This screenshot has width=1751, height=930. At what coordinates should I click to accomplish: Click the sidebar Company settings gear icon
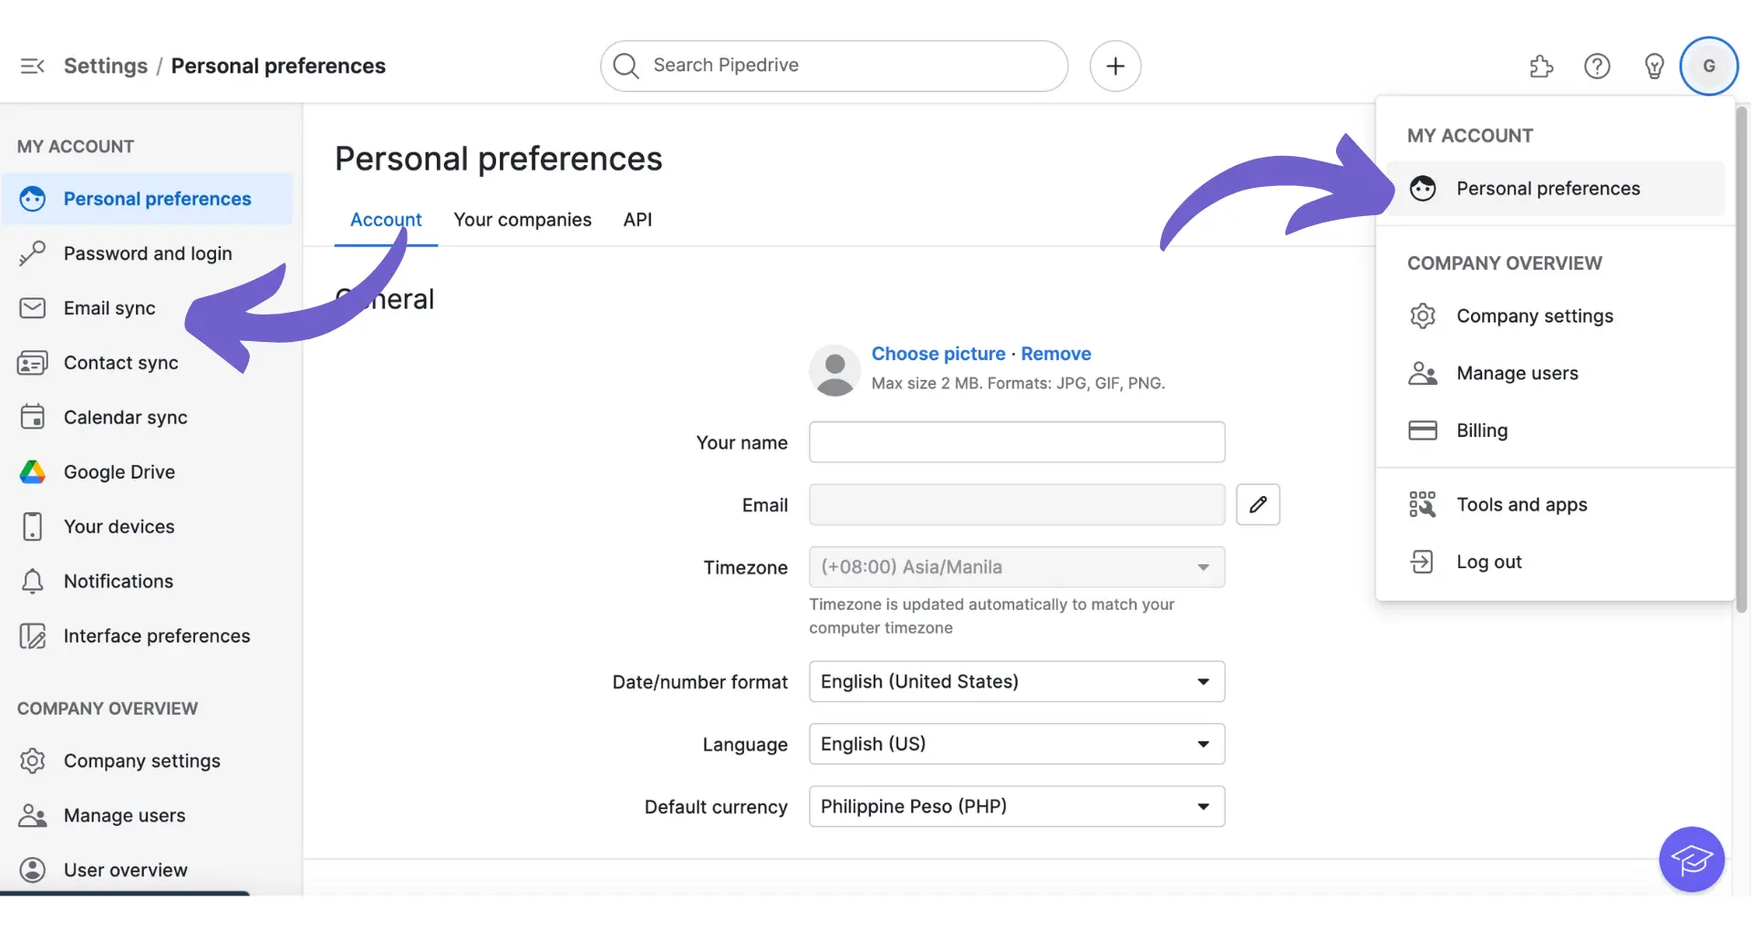[x=33, y=760]
